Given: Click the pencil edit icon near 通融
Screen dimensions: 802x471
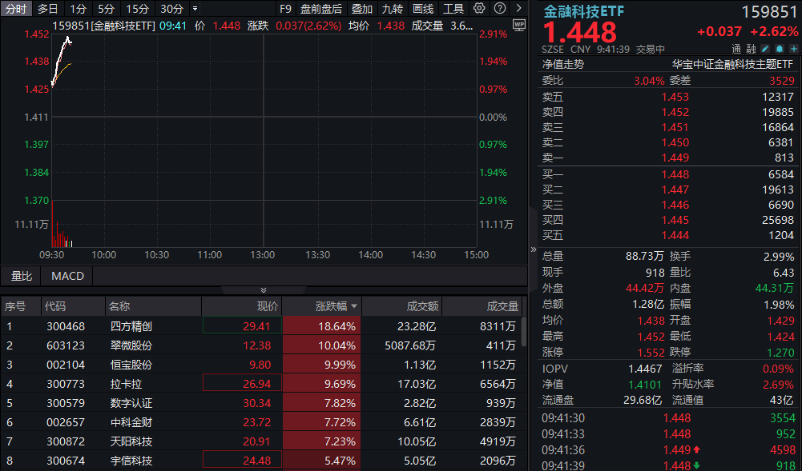Looking at the screenshot, I should click(x=764, y=49).
